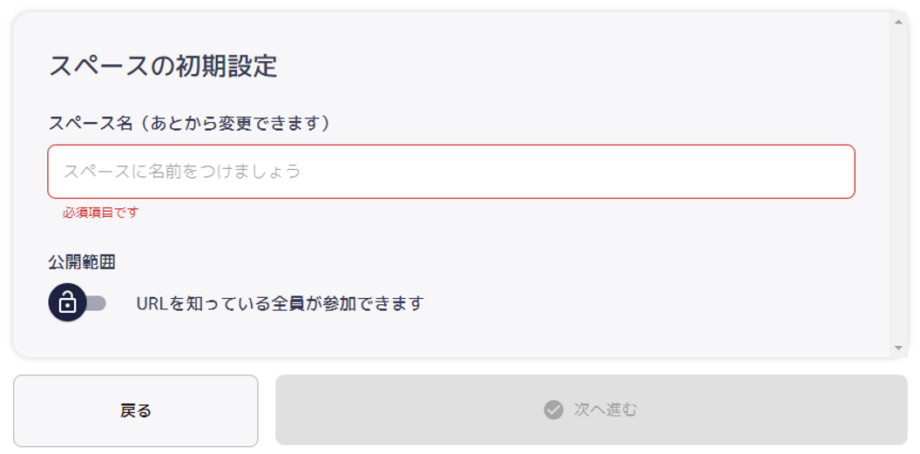Click the empty panel area beside the heading
This screenshot has height=454, width=920.
581,66
